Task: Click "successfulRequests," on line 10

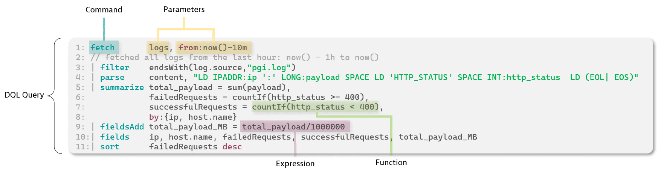Action: tap(347, 137)
